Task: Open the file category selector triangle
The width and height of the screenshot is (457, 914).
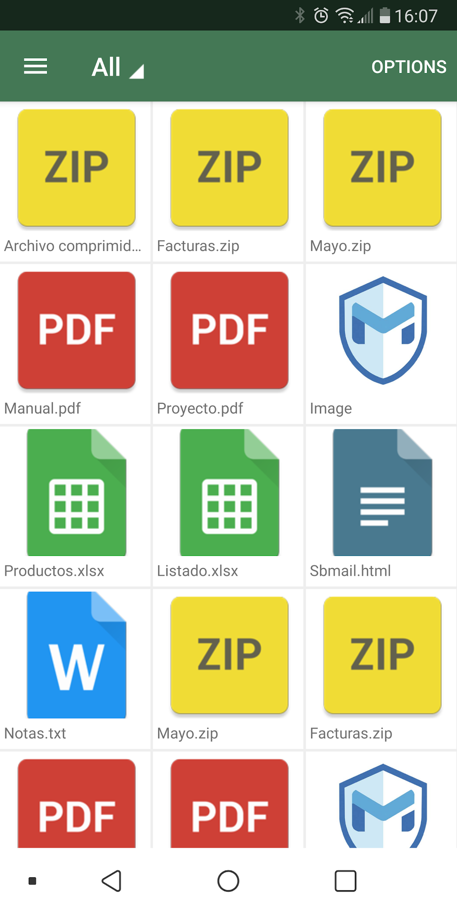Action: coord(137,70)
